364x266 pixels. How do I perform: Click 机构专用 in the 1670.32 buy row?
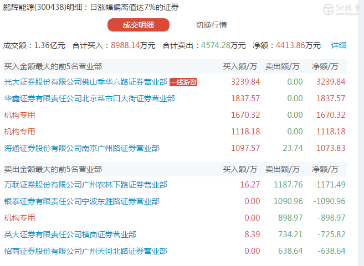[20, 115]
